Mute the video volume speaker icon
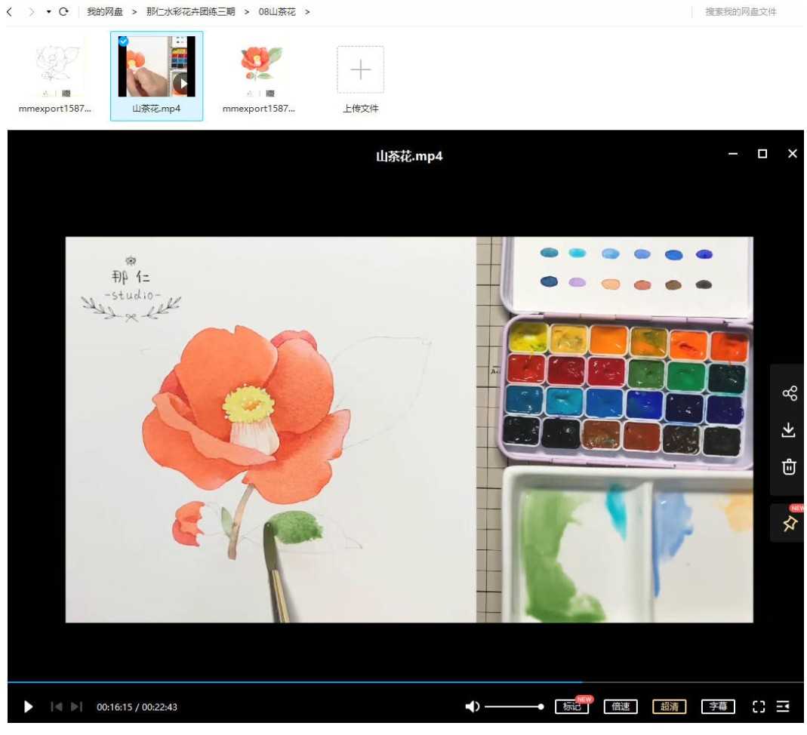Viewport: 807px width, 735px height. tap(473, 707)
